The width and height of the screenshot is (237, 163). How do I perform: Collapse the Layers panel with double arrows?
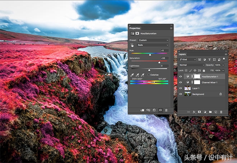click(226, 51)
